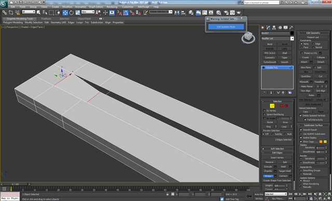Screen dimensions: 332x201
Task: Select the Edge constraint radio button
Action: pos(313,44)
